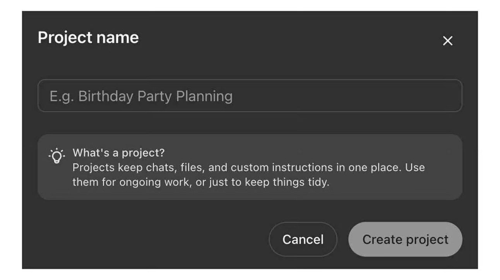
Task: Click the "Project name" dialog title
Action: (88, 38)
